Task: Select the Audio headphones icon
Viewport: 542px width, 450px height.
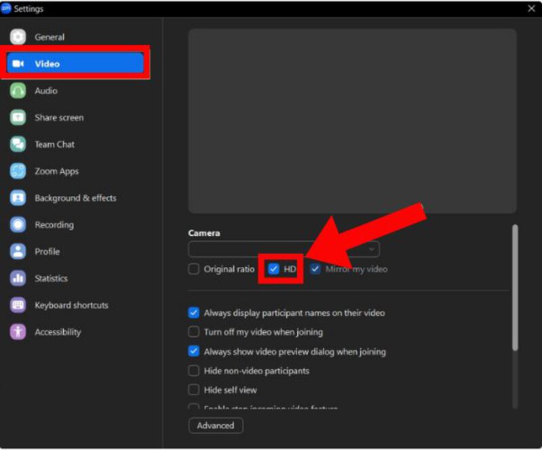Action: click(x=18, y=91)
